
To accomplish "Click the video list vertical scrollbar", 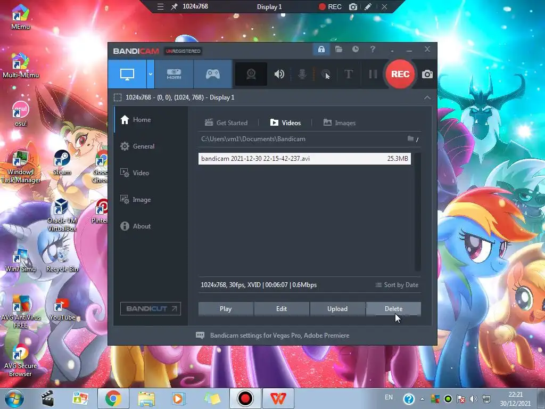I will (418, 211).
